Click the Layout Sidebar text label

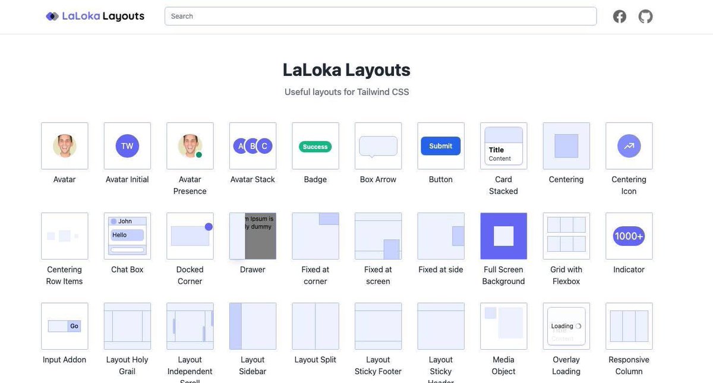click(253, 366)
